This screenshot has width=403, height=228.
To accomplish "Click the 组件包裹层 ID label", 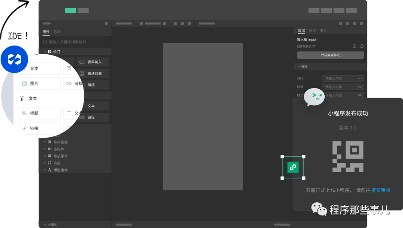I will 307,46.
